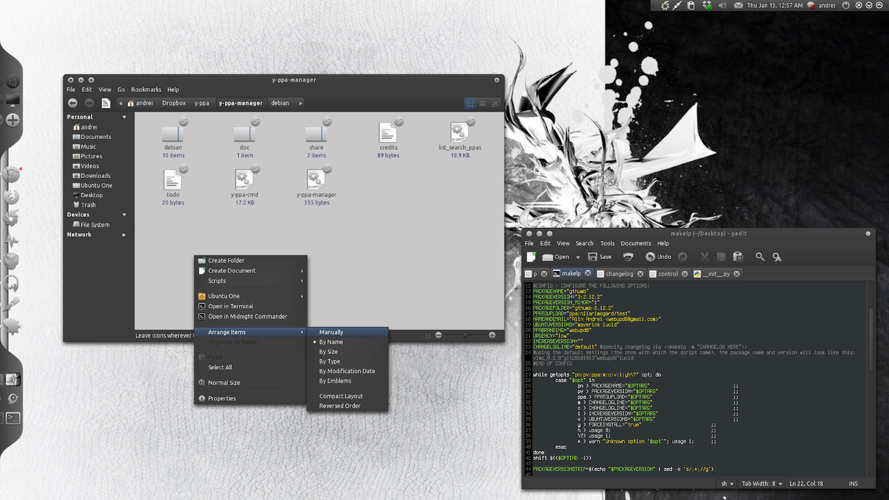The width and height of the screenshot is (889, 500).
Task: Open Bookmarks menu in file browser
Action: pos(146,89)
